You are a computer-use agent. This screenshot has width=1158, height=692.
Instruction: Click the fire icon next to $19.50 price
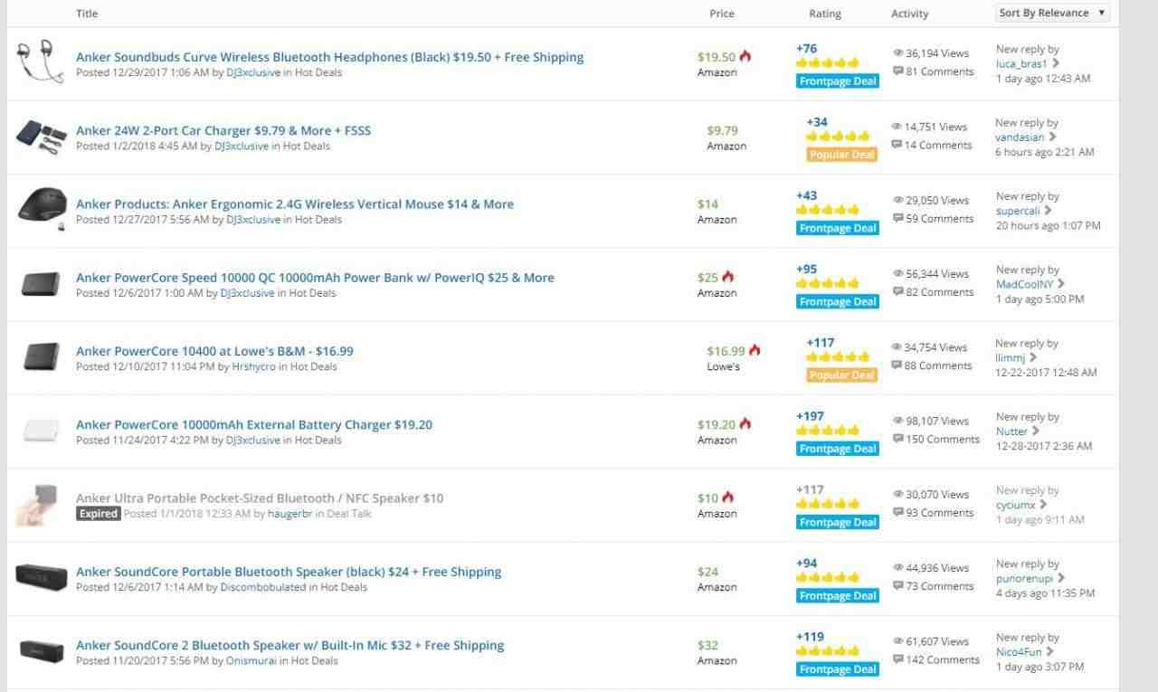tap(745, 56)
